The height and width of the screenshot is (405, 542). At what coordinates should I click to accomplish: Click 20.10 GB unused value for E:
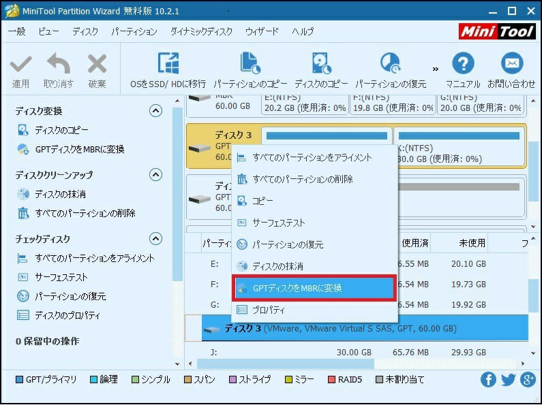point(468,264)
